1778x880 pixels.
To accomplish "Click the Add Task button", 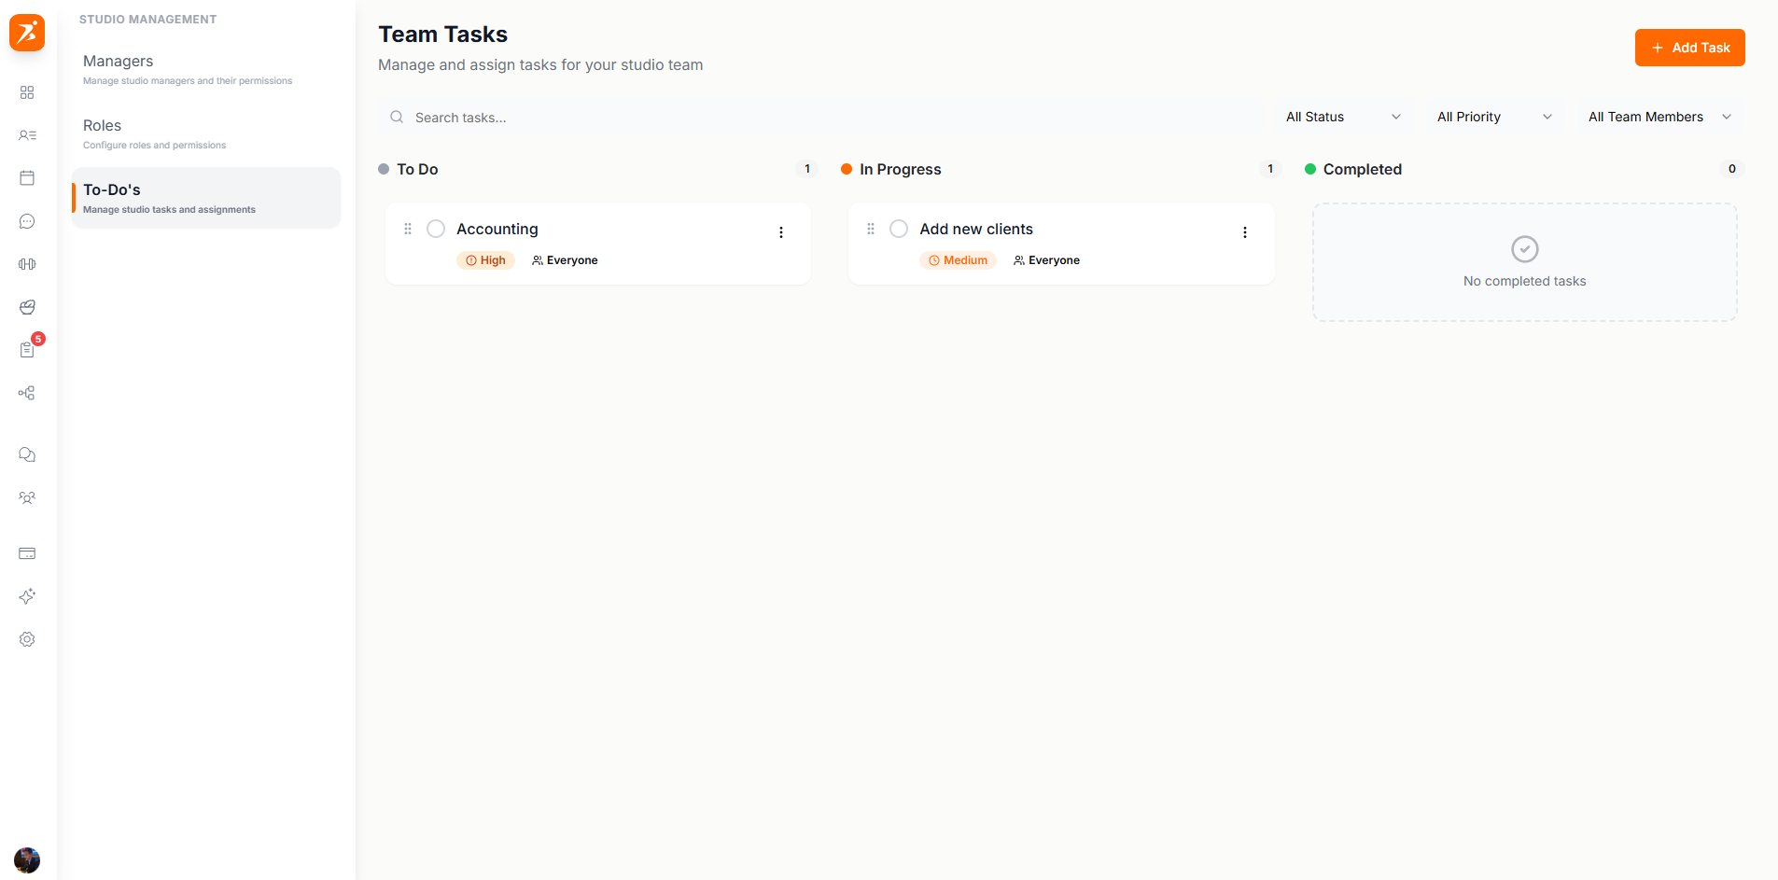I will coord(1689,48).
